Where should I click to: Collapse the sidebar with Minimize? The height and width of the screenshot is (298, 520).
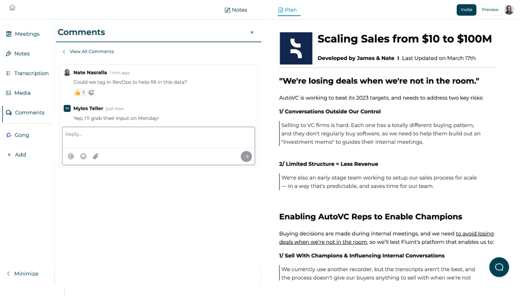(x=23, y=274)
